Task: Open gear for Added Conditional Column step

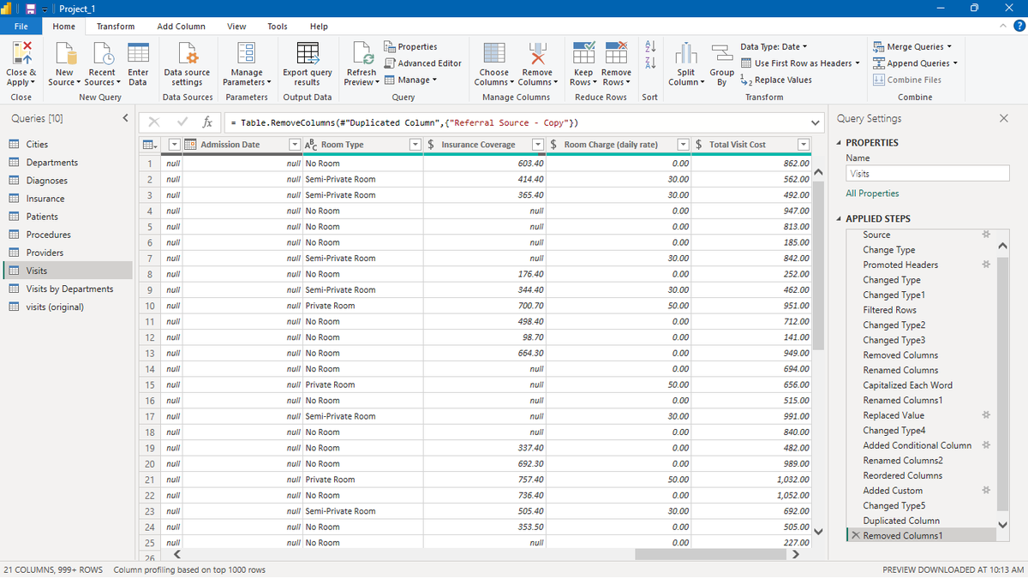Action: [x=986, y=445]
